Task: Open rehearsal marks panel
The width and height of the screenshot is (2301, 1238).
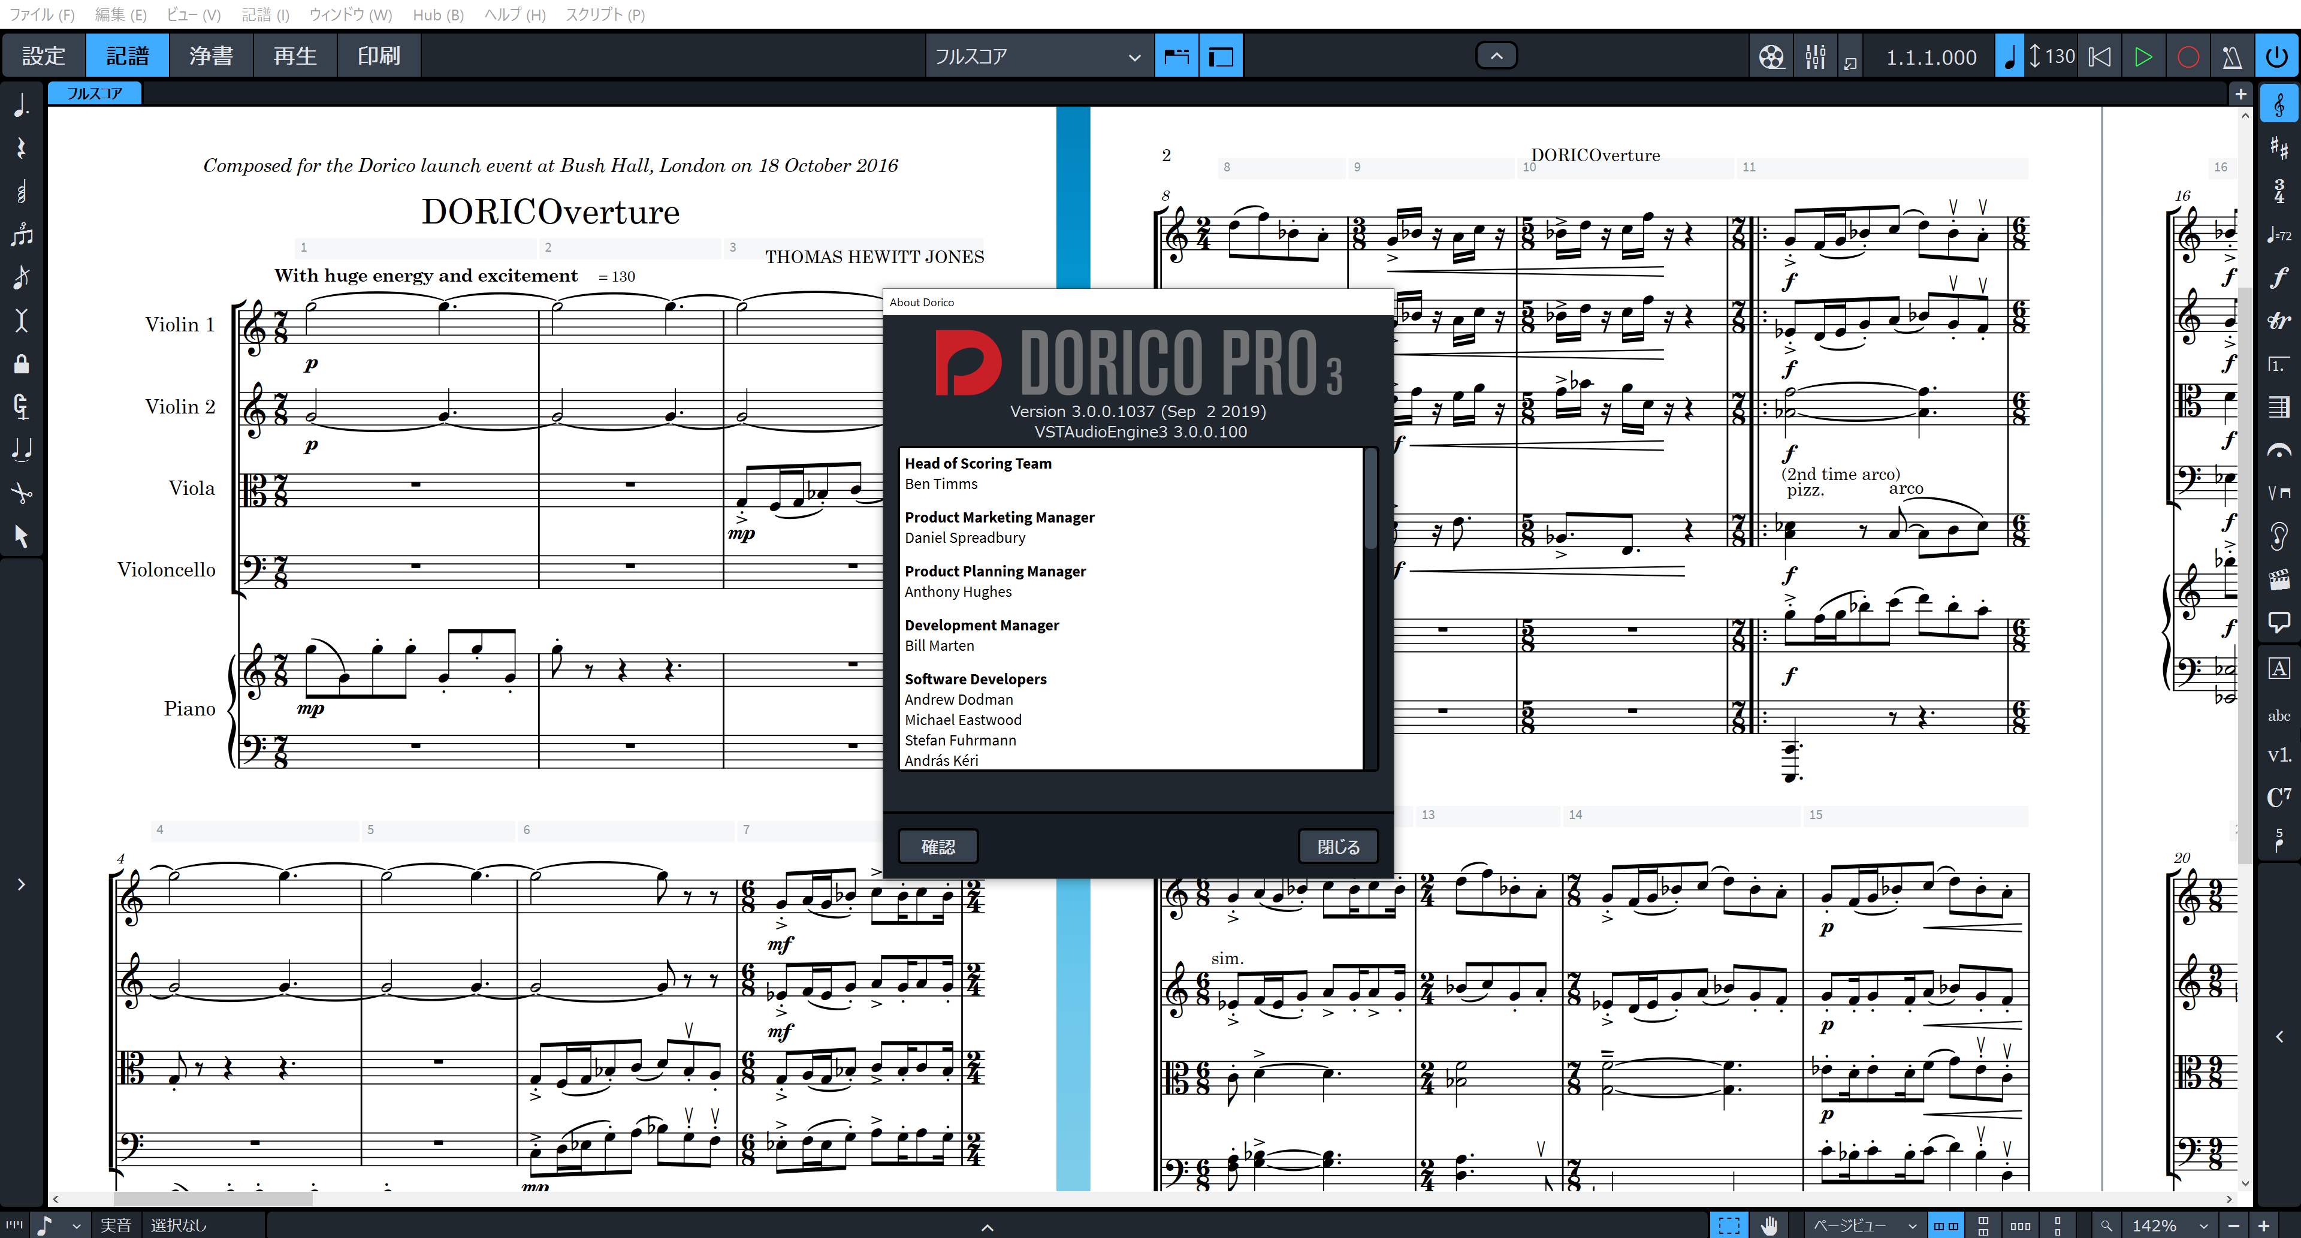Action: point(2279,667)
